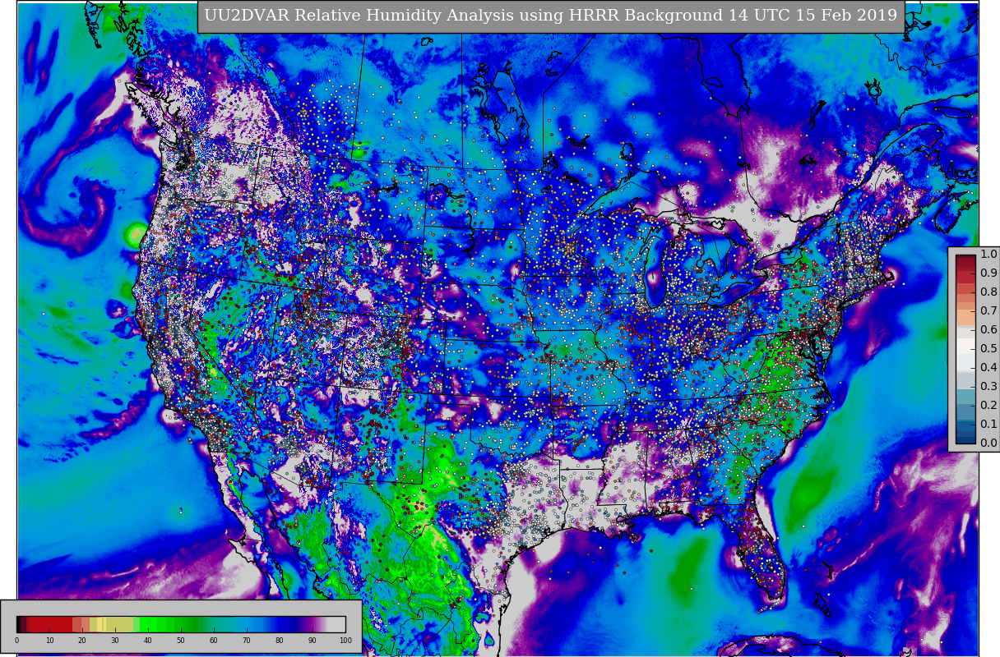The height and width of the screenshot is (657, 1000).
Task: Click the 90 tick label on humidity colorbar
Action: pos(312,641)
